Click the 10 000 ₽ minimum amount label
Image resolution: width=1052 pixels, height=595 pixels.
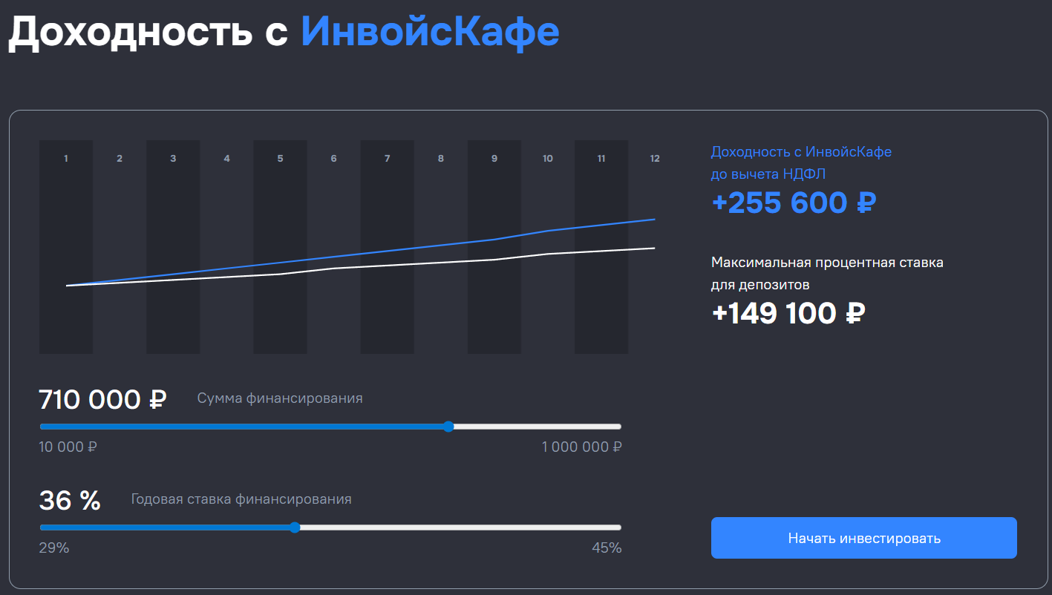[68, 447]
